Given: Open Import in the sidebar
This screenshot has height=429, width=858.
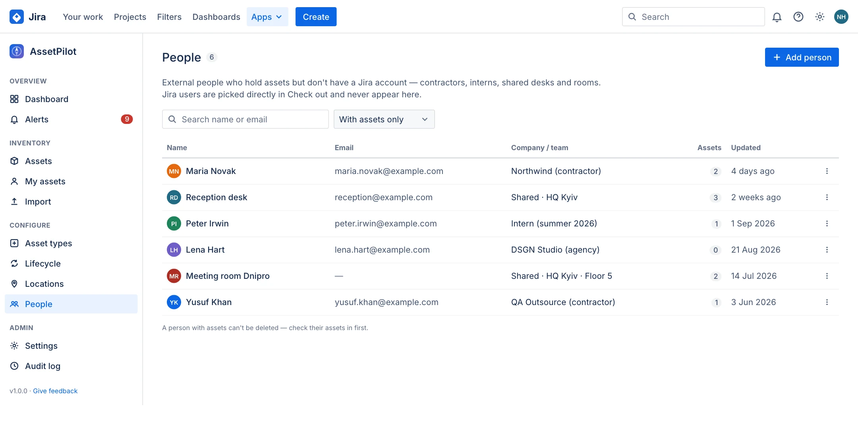Looking at the screenshot, I should [x=71, y=201].
